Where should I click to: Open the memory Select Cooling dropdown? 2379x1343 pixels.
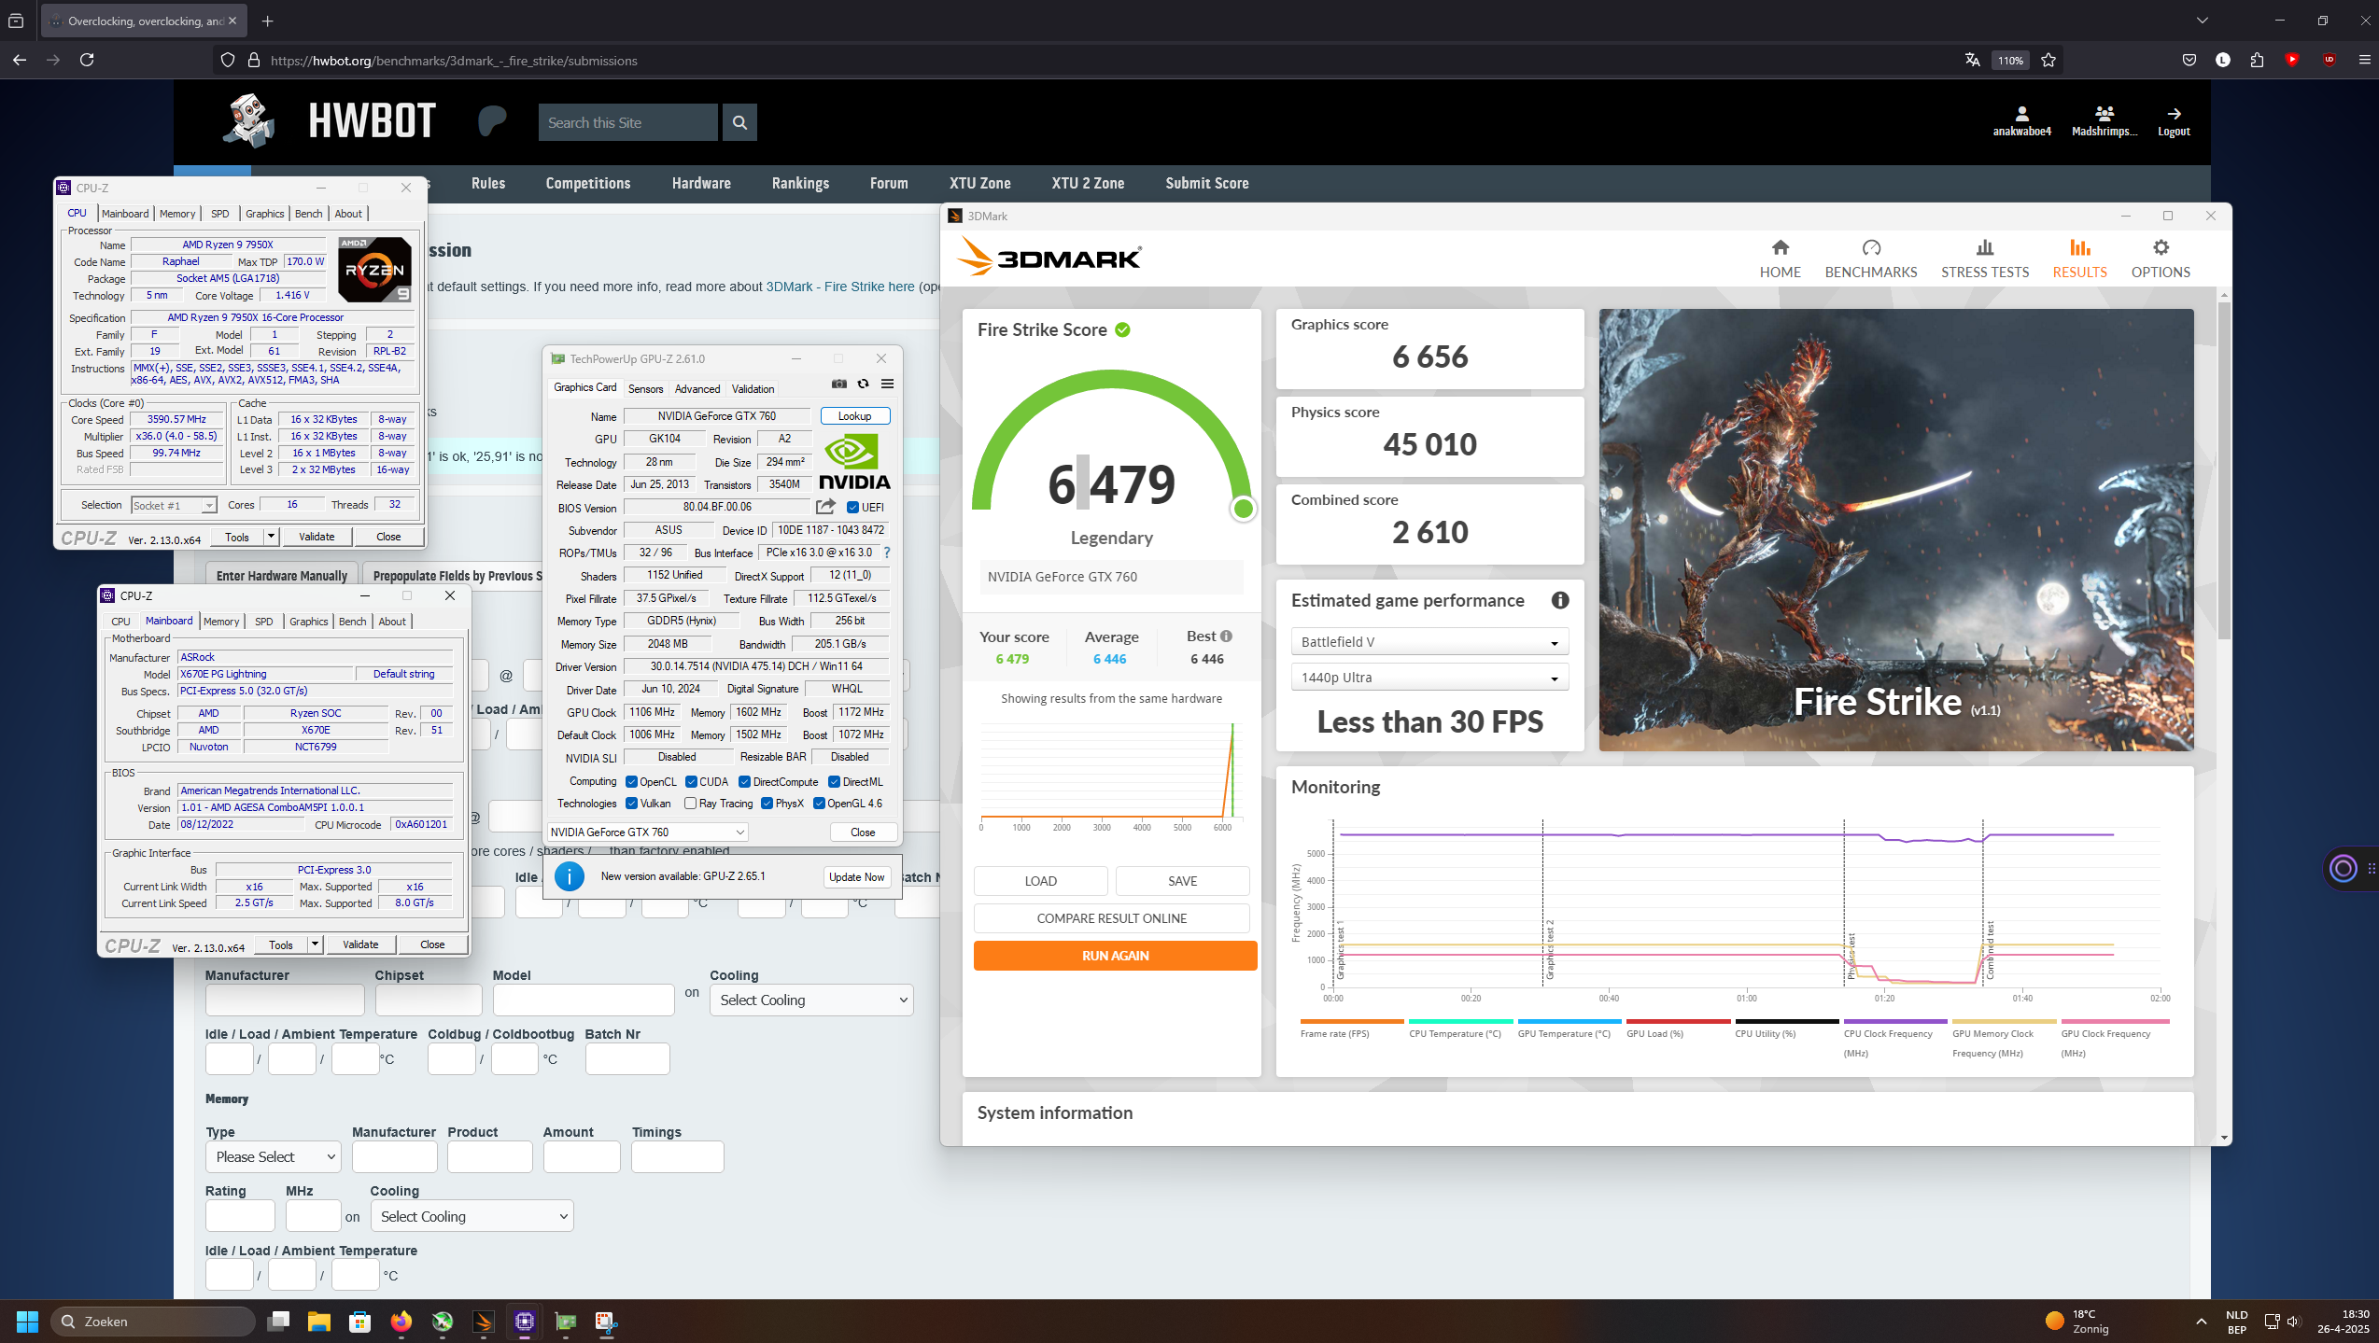472,1217
